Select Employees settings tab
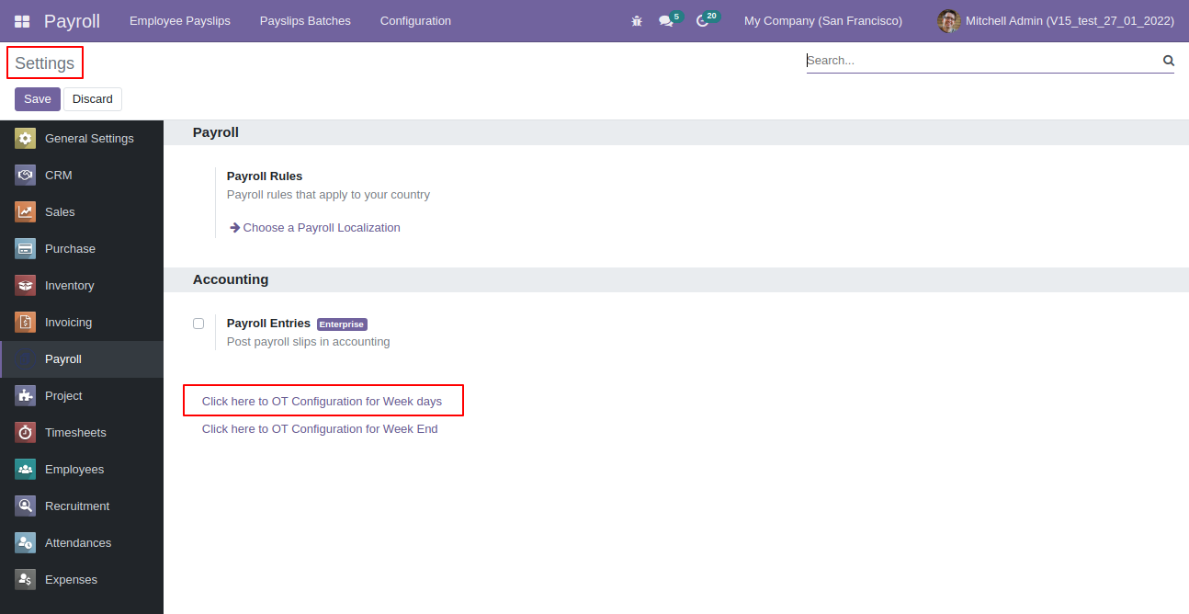The image size is (1189, 614). tap(82, 470)
